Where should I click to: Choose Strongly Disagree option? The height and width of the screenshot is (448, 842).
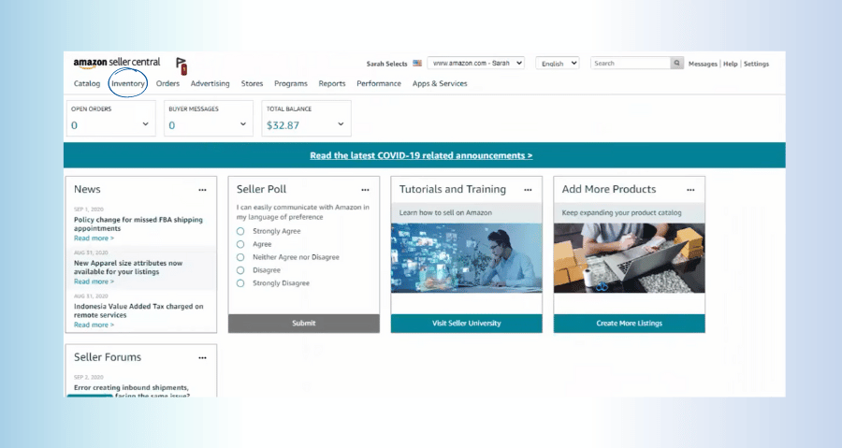point(240,282)
